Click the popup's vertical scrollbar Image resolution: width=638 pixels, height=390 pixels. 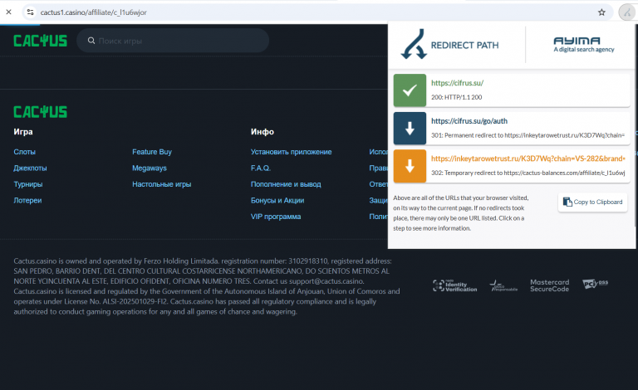pos(636,124)
